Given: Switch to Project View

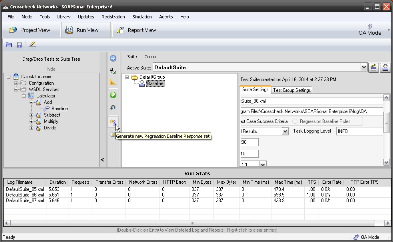Looking at the screenshot, I should pyautogui.click(x=30, y=30).
